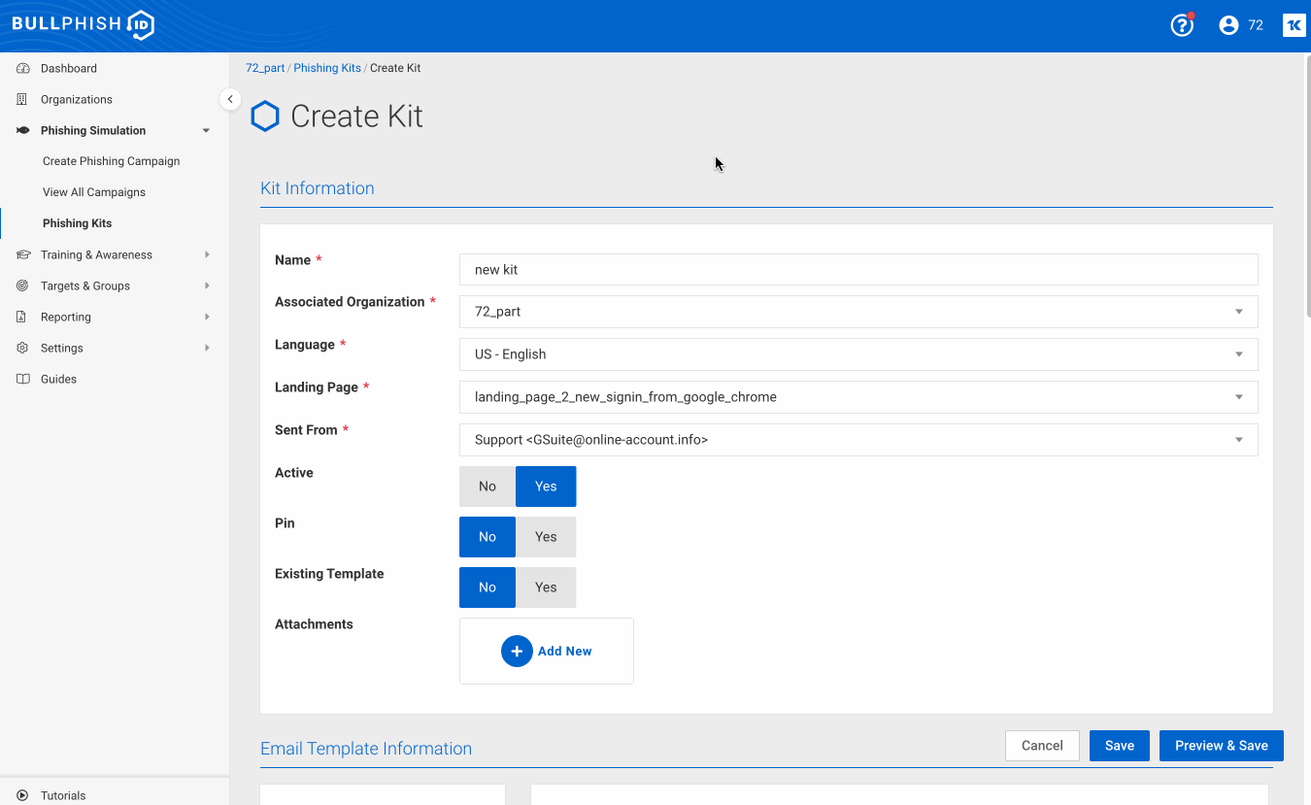Click the Kit Information section heading
Image resolution: width=1311 pixels, height=805 pixels.
click(x=318, y=188)
